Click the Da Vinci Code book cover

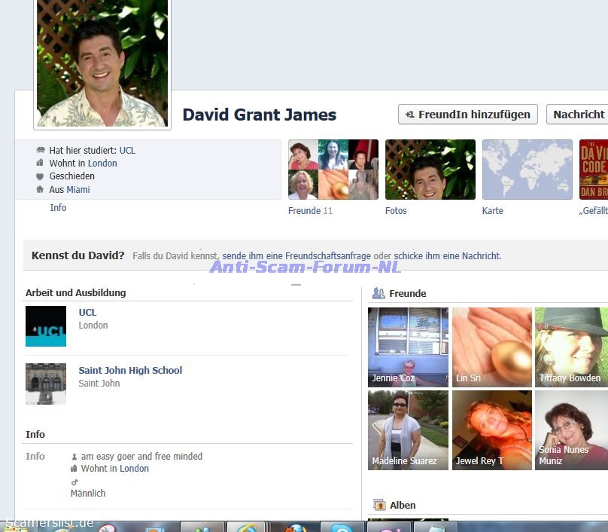point(593,170)
